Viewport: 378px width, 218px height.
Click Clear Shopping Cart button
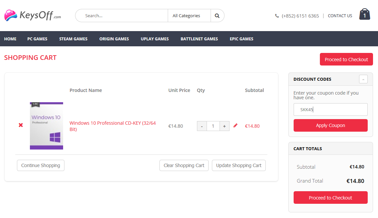pos(184,165)
